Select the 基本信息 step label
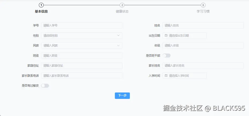The image size is (249, 116). (41, 11)
